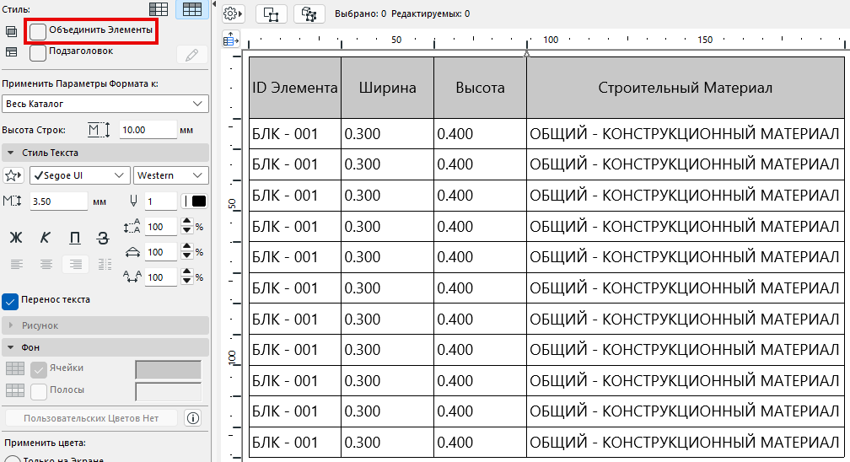
Task: Toggle underline П formatting
Action: pos(75,238)
